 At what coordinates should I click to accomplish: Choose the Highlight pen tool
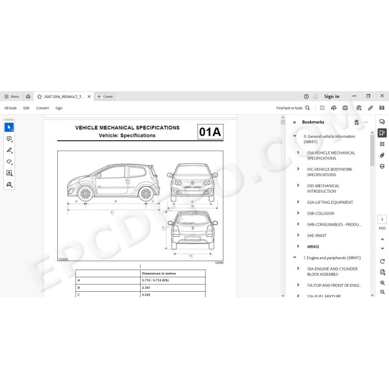click(9, 150)
